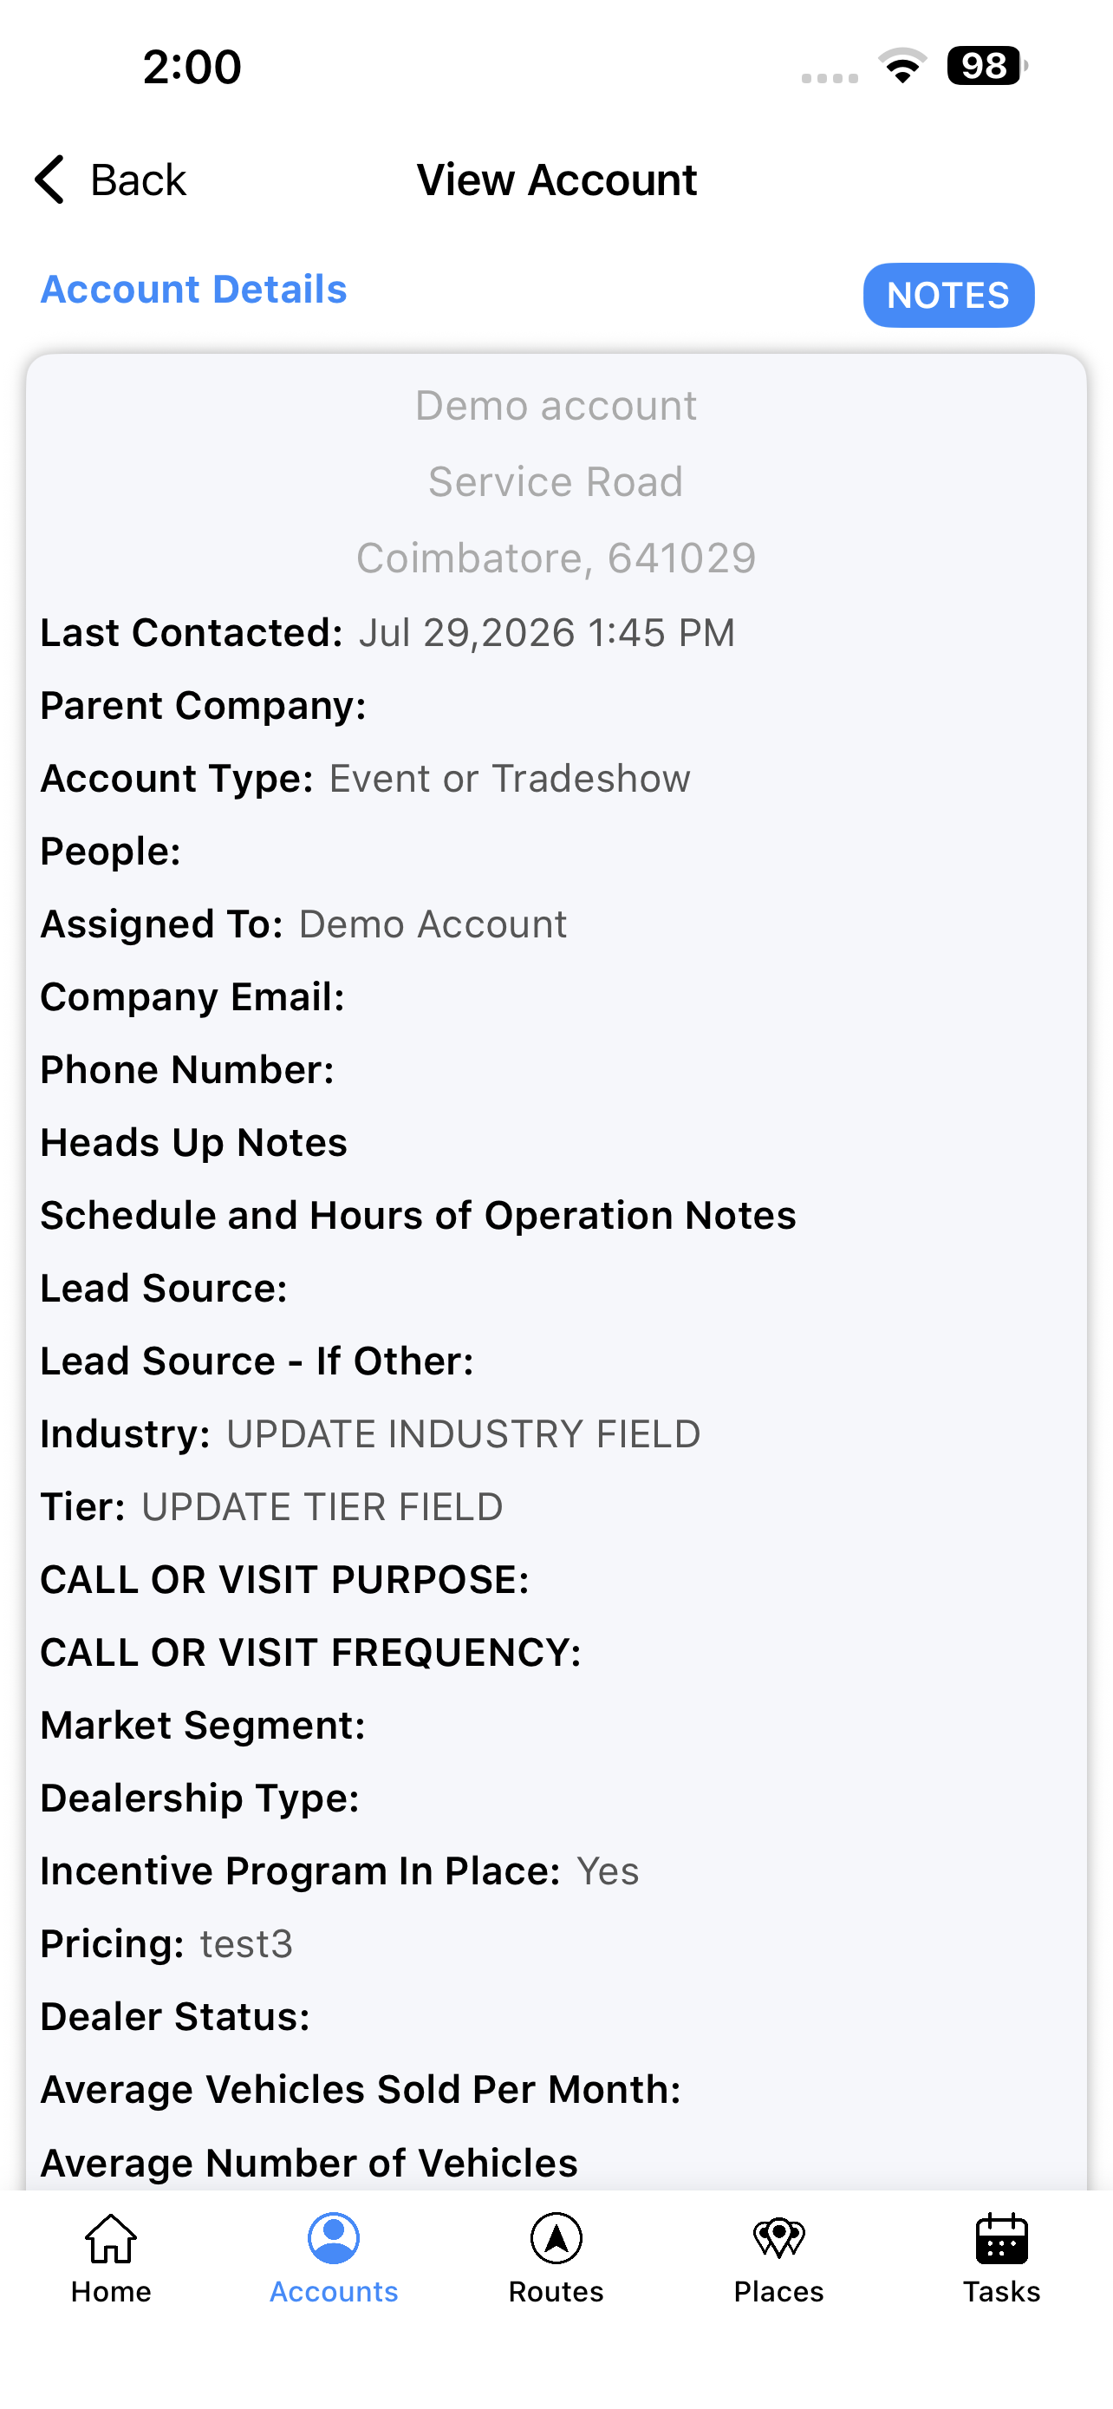This screenshot has width=1113, height=2409.
Task: Tap the battery indicator showing 98
Action: [986, 67]
